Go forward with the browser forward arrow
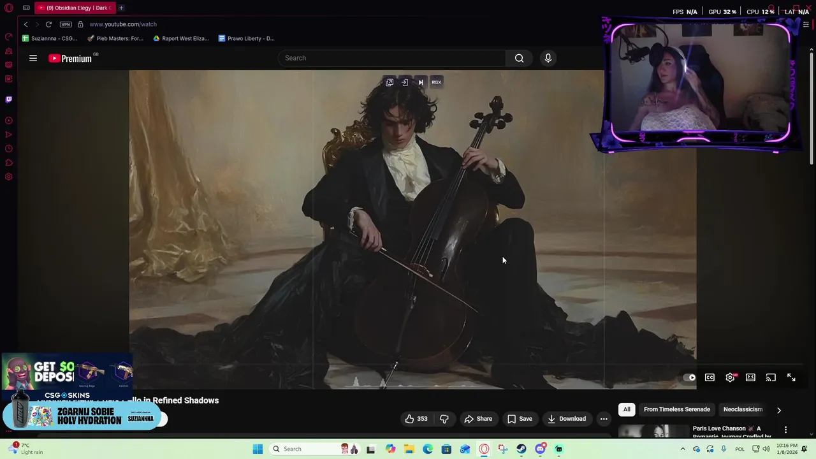The height and width of the screenshot is (459, 816). click(37, 24)
